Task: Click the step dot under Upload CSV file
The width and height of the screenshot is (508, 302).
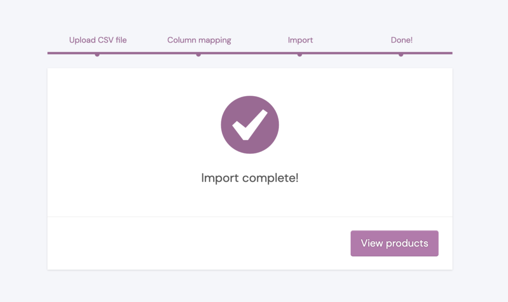Action: (x=97, y=54)
